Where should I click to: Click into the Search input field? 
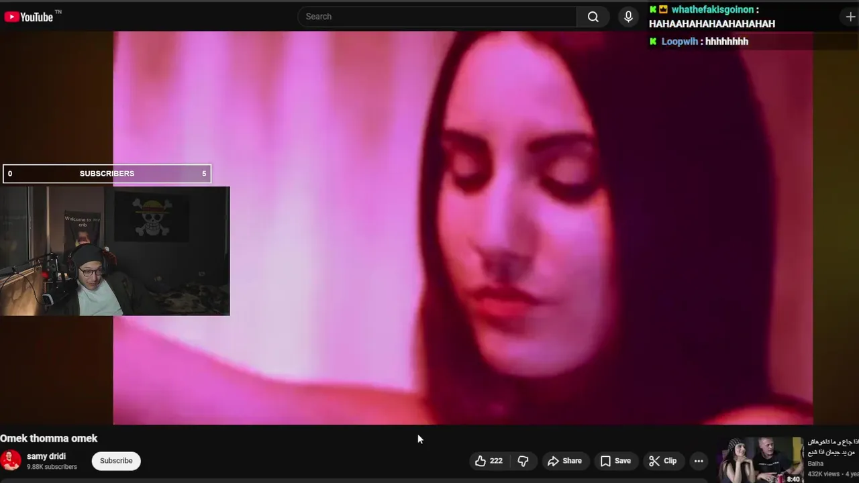coord(437,16)
